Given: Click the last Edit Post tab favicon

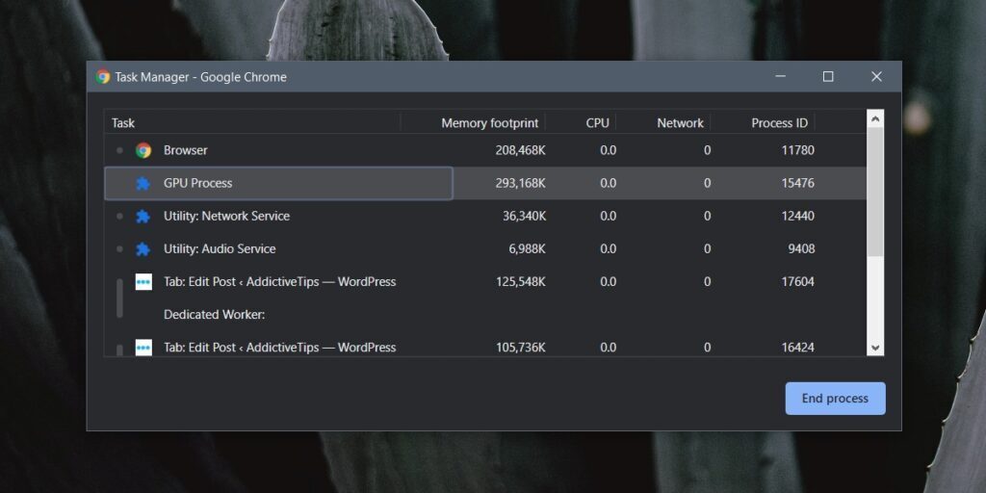Looking at the screenshot, I should 143,348.
